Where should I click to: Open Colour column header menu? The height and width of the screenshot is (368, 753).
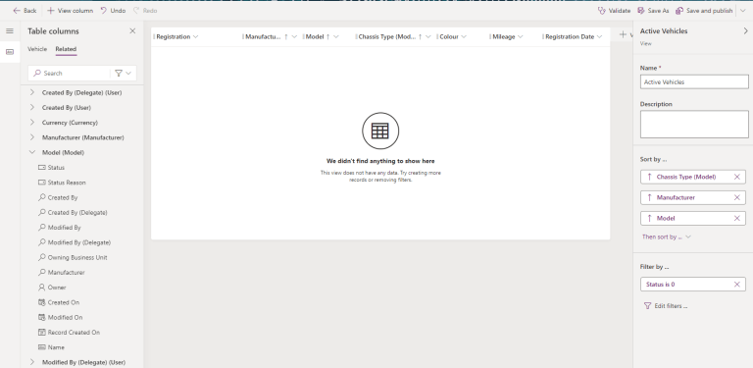tap(464, 37)
